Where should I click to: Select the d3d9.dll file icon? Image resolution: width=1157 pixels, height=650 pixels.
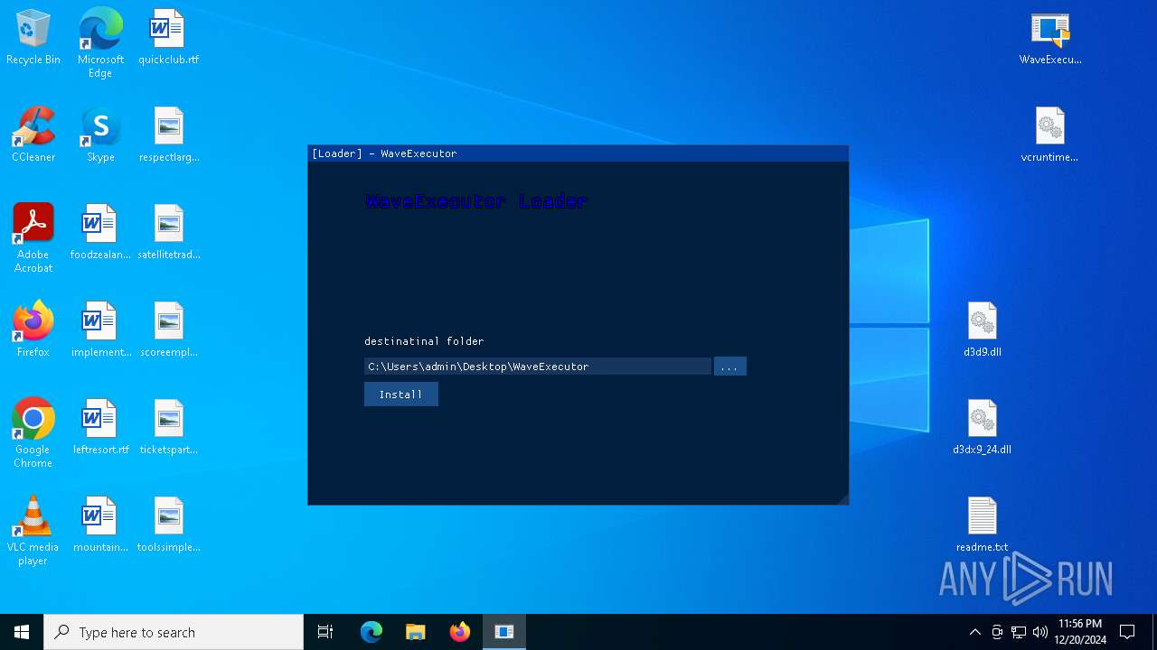pyautogui.click(x=983, y=330)
